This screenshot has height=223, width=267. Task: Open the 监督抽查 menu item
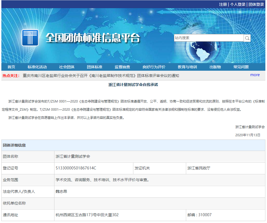122,67
